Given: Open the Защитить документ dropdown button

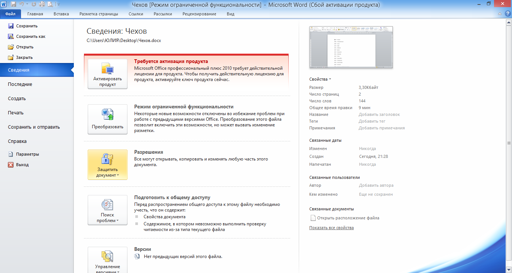Looking at the screenshot, I should click(x=108, y=165).
